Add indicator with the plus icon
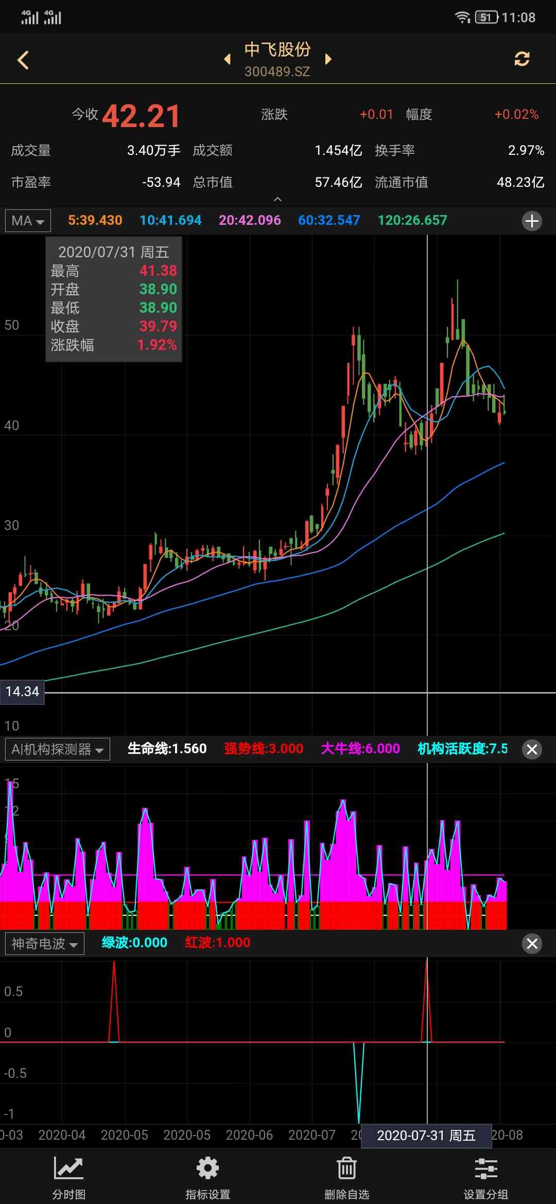 532,221
